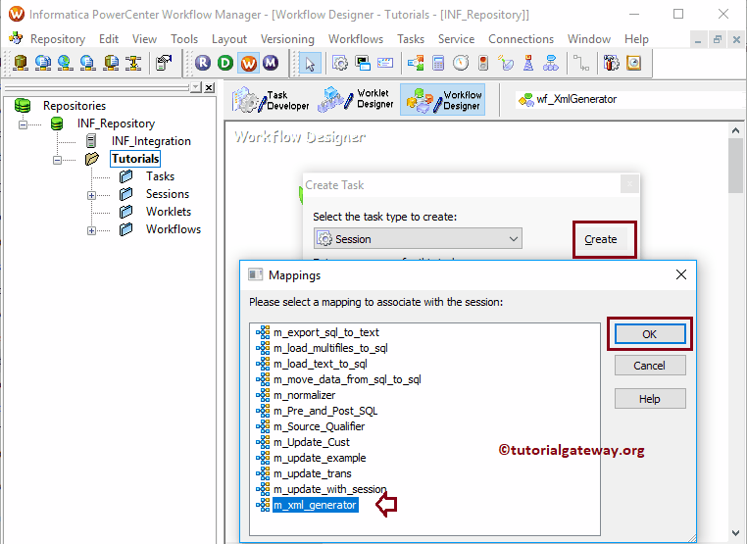Click the Create button in Create Task
The image size is (747, 544).
(601, 239)
